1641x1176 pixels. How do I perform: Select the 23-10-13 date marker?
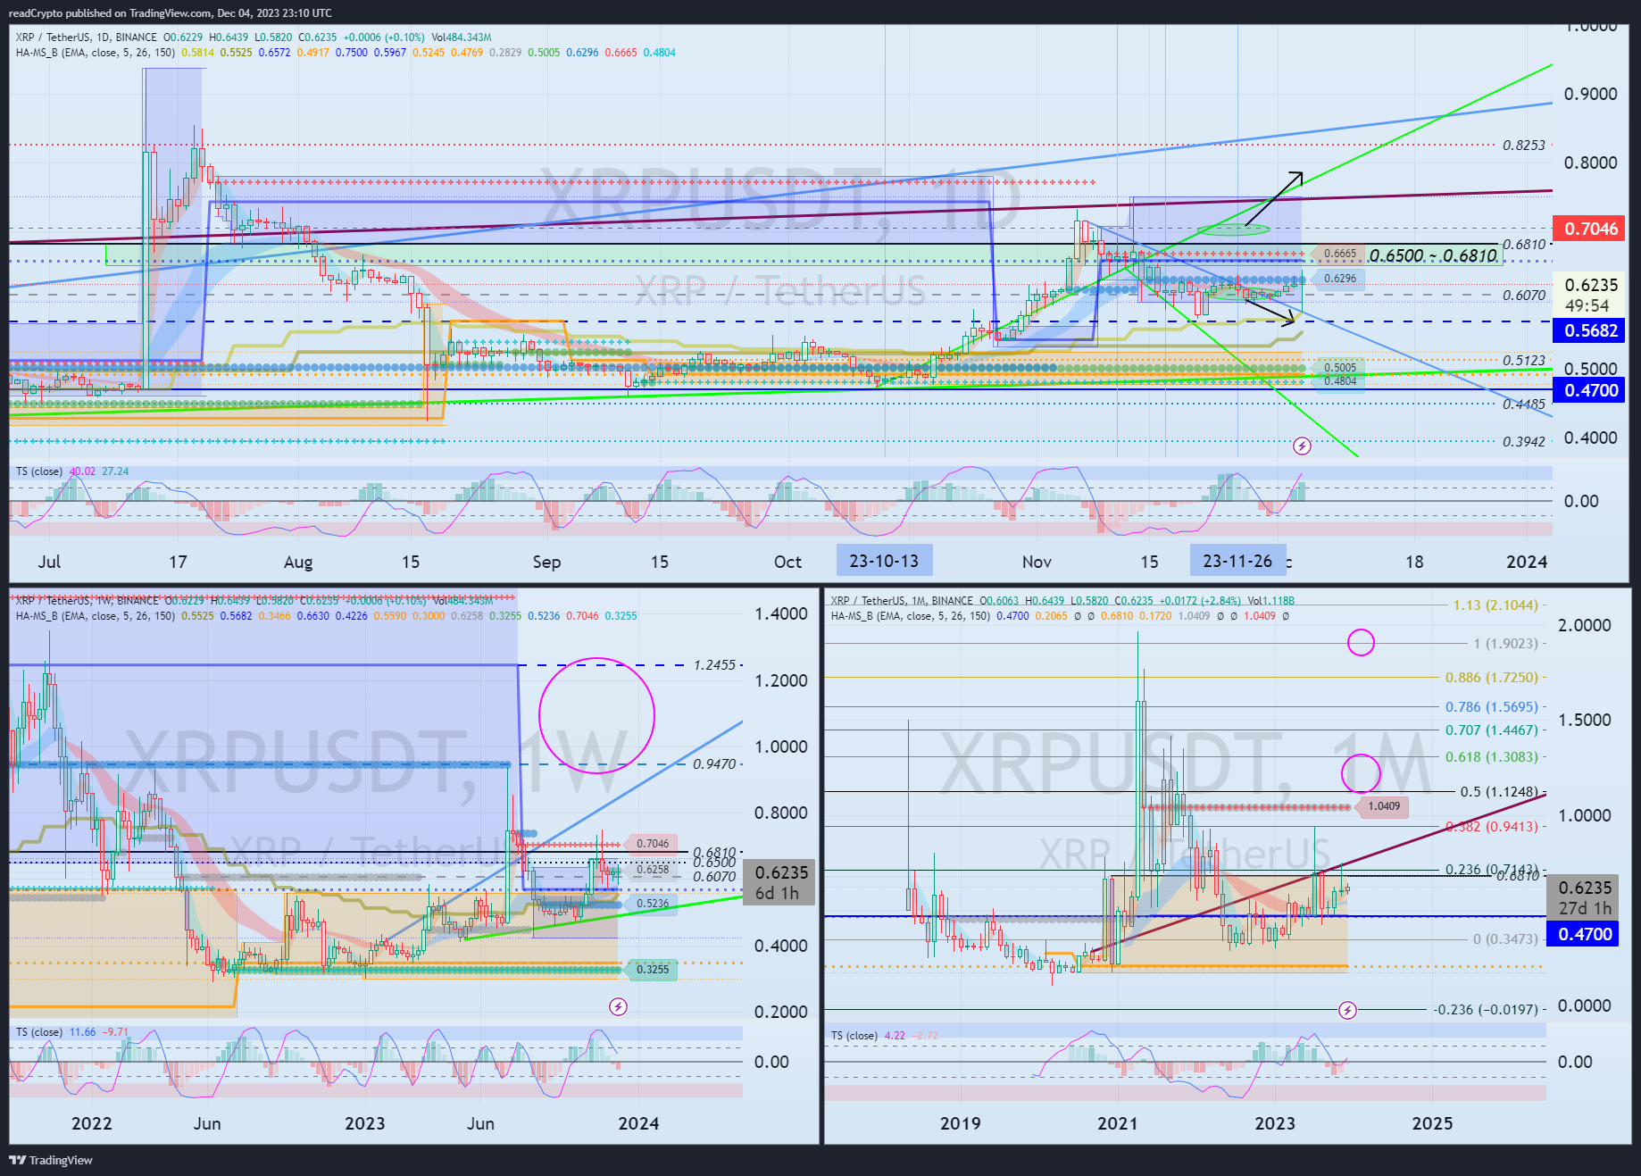tap(884, 561)
